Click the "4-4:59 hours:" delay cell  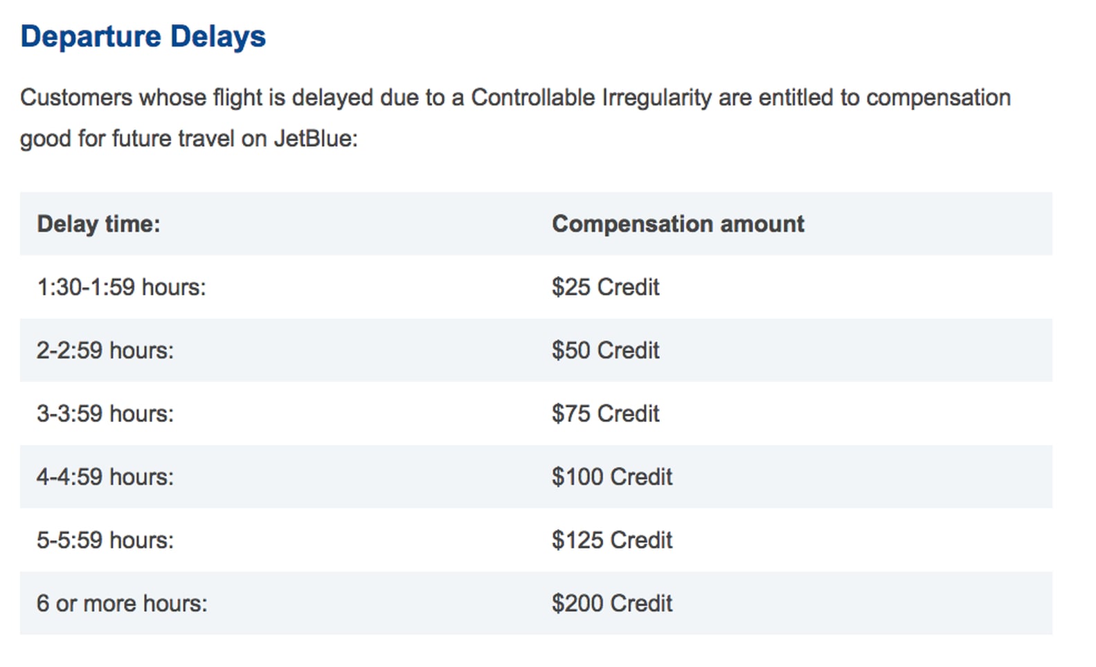point(105,477)
